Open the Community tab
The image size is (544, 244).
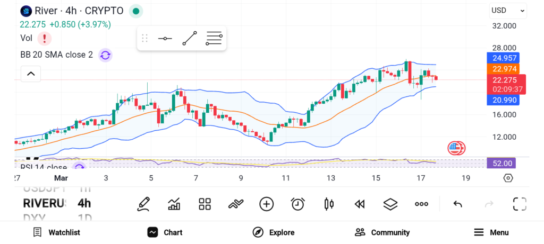(x=382, y=232)
